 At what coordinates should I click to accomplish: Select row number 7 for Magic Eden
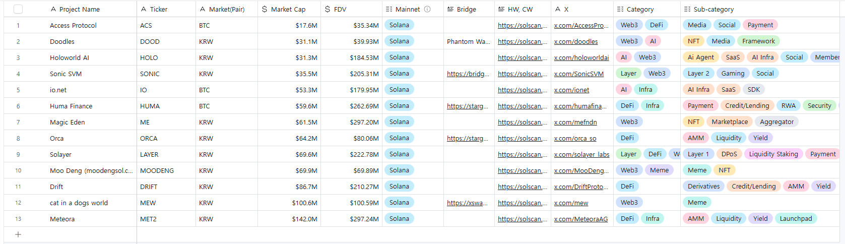[x=18, y=122]
